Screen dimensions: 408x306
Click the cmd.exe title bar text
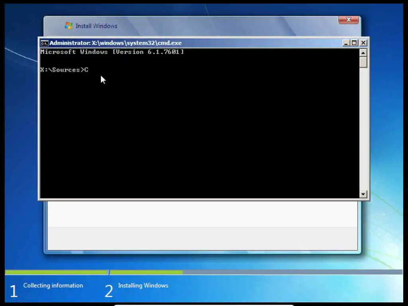tap(116, 43)
